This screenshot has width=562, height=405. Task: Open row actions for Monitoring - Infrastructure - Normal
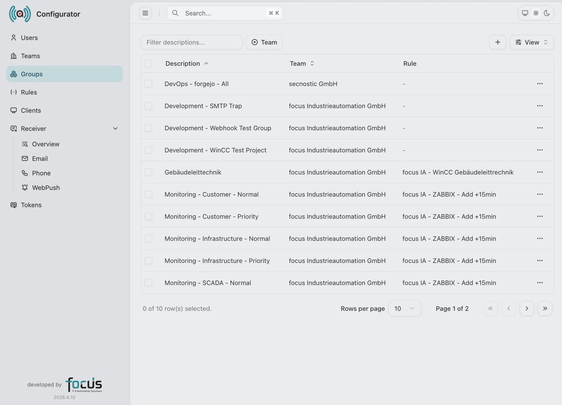(540, 238)
